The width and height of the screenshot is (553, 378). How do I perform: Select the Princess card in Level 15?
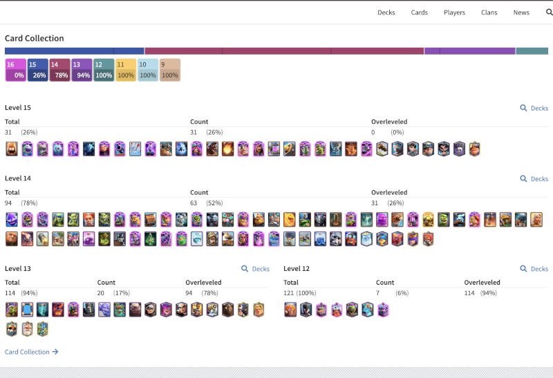pyautogui.click(x=413, y=149)
